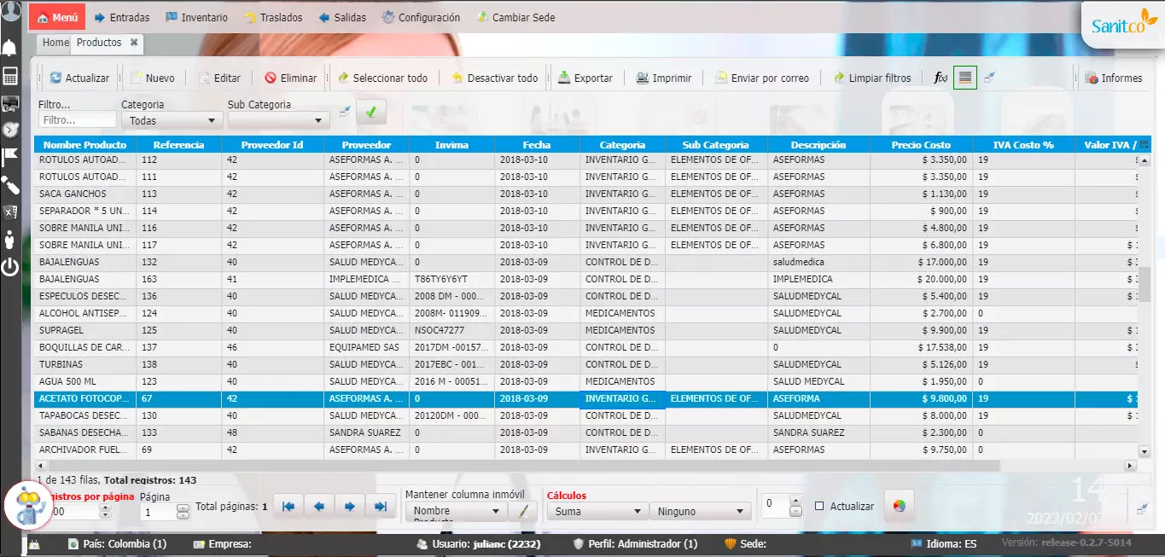This screenshot has height=557, width=1165.
Task: Switch to the Home tab
Action: click(55, 43)
